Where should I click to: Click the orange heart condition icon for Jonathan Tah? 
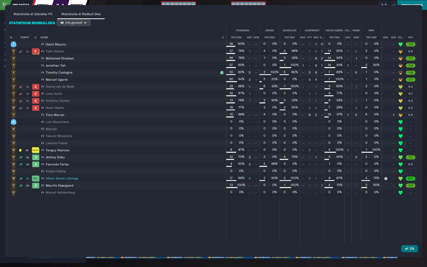coord(401,66)
